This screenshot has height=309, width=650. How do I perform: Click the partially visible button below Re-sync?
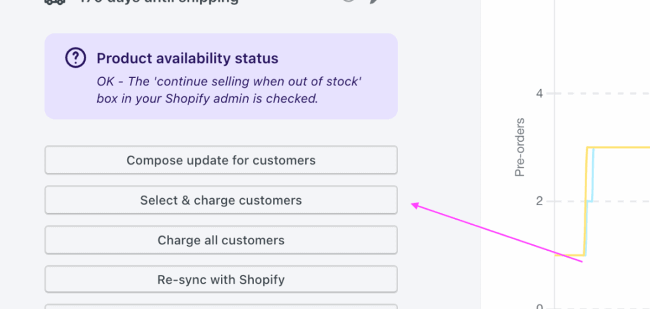[x=221, y=306]
